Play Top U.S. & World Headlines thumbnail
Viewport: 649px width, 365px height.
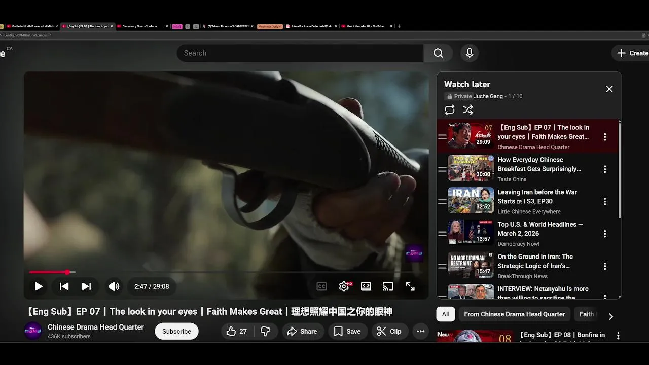coord(471,233)
